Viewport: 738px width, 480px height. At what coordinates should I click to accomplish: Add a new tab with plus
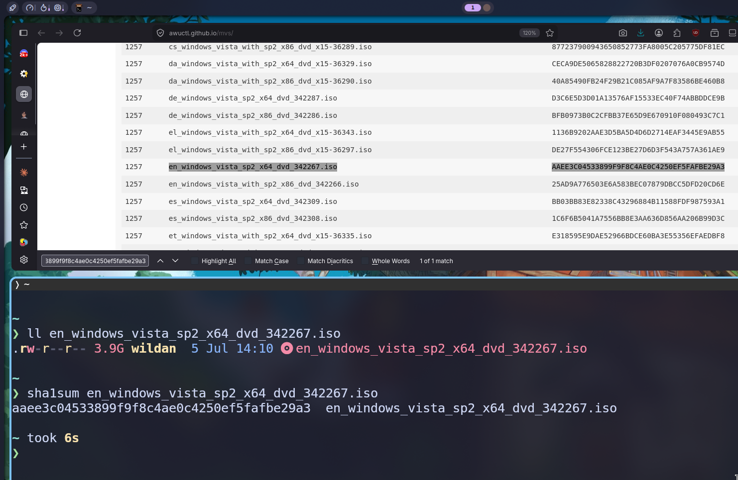pos(24,147)
